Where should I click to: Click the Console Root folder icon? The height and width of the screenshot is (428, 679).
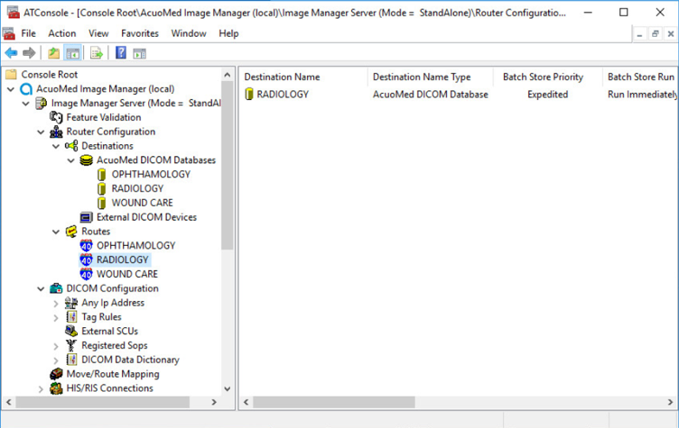tap(11, 75)
